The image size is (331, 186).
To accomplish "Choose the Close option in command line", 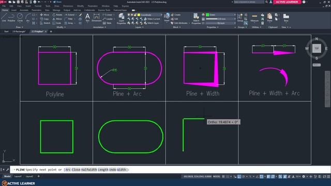I will tap(76, 169).
